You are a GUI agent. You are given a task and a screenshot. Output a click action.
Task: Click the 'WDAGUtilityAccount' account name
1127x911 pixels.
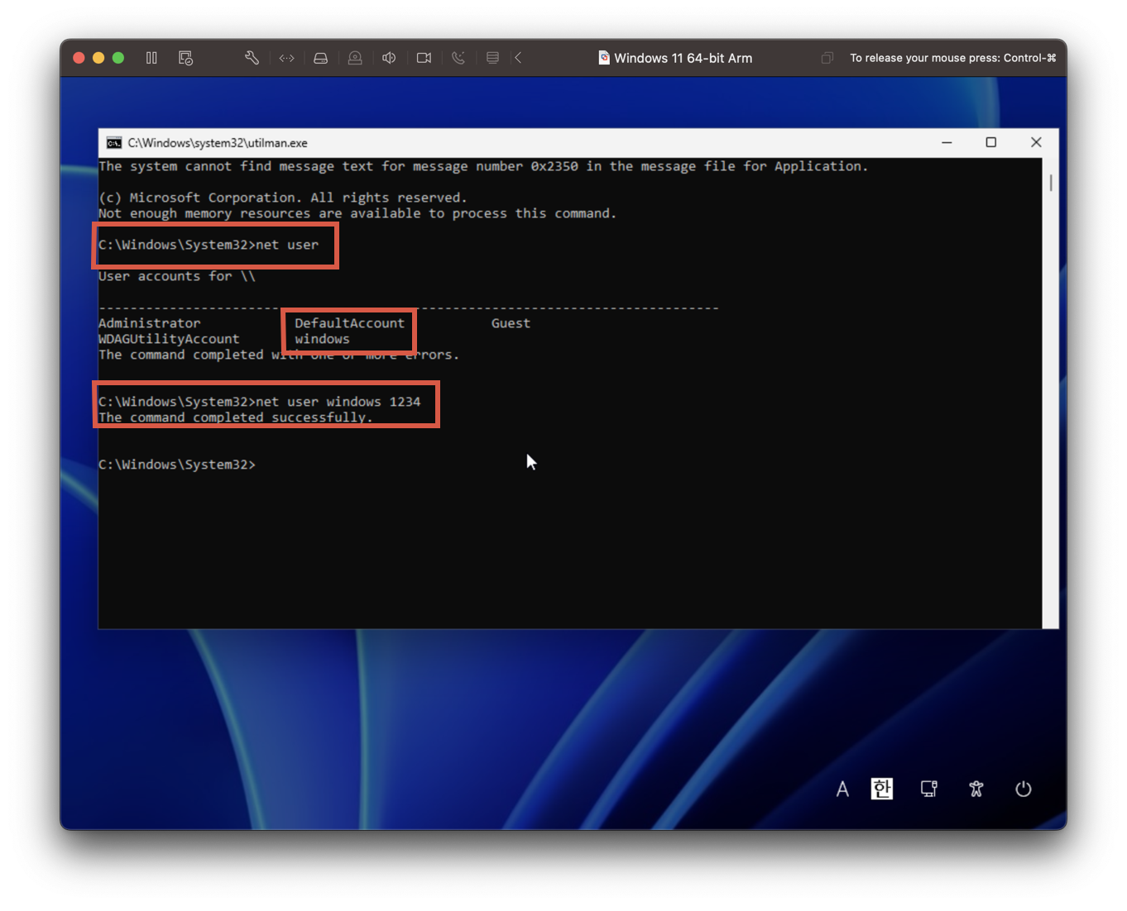(169, 339)
